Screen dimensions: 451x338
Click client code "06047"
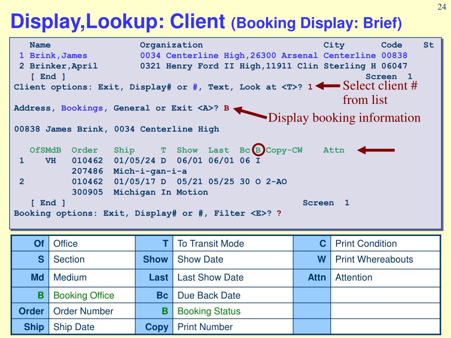[x=394, y=66]
